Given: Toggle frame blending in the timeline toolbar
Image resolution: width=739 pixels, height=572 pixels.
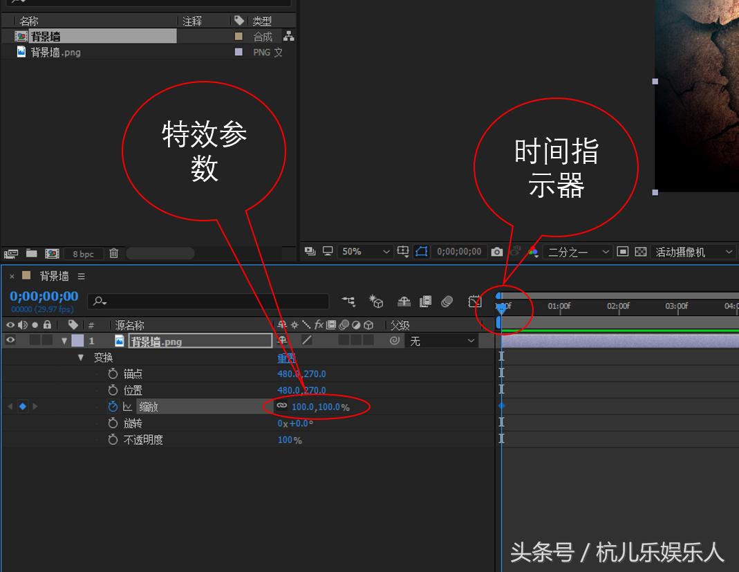Looking at the screenshot, I should (x=425, y=302).
